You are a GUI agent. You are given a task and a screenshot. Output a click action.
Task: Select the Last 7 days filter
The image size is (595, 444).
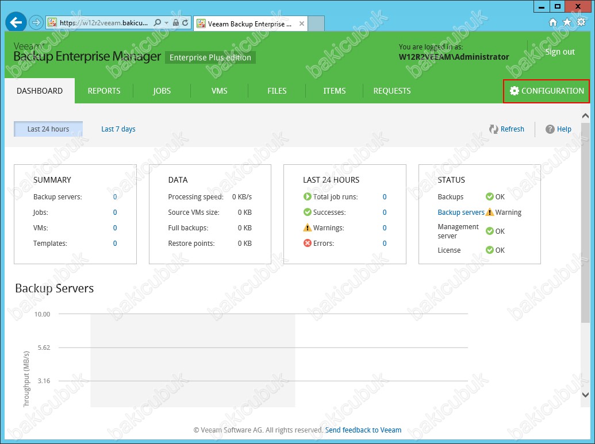pos(118,129)
